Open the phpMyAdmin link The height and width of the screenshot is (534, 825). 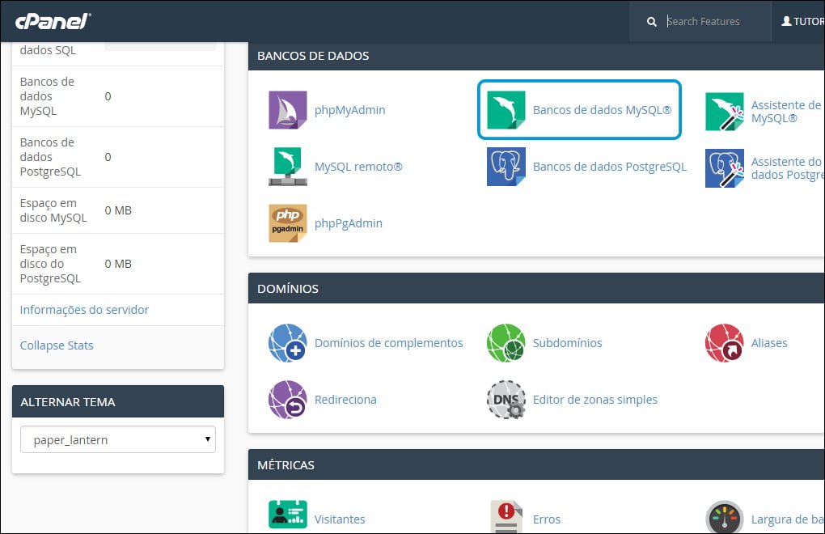tap(350, 110)
